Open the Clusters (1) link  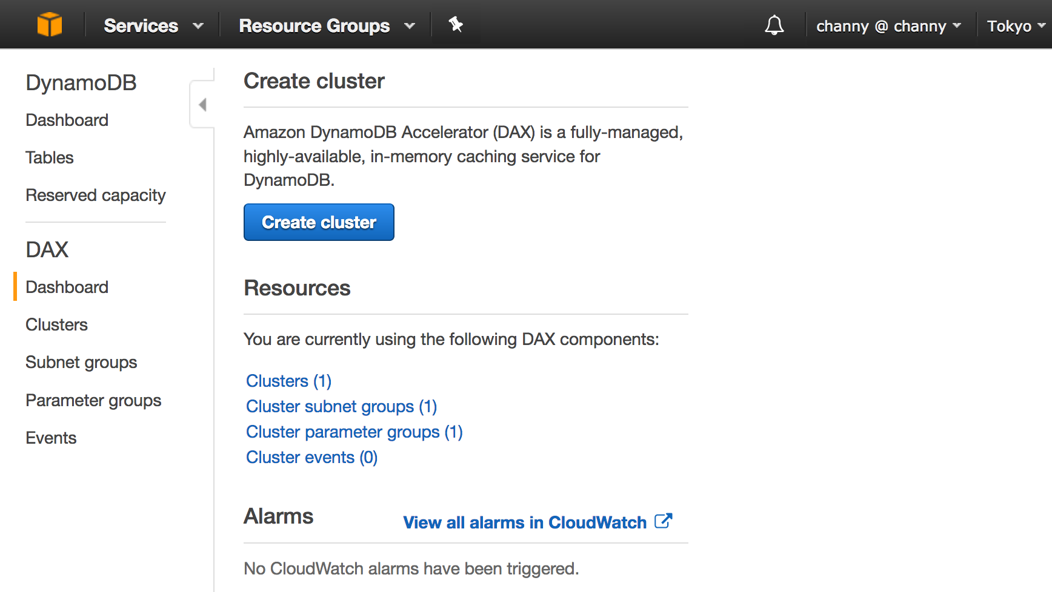click(x=288, y=381)
